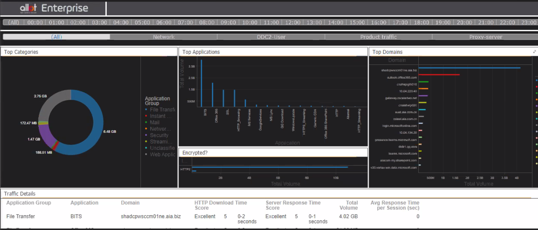Click the Top Applications panel title
538x230 pixels.
[201, 52]
